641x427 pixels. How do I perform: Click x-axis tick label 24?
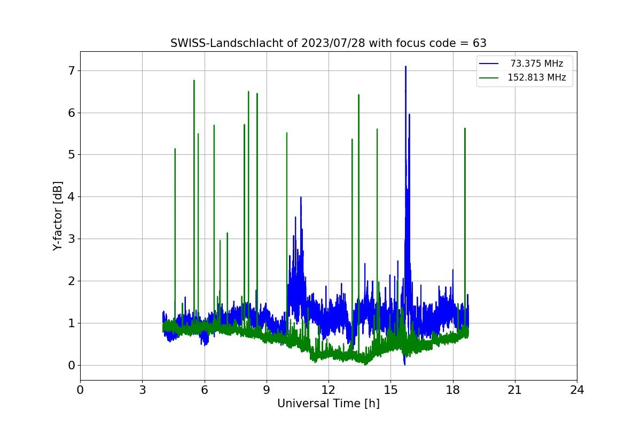pyautogui.click(x=577, y=390)
